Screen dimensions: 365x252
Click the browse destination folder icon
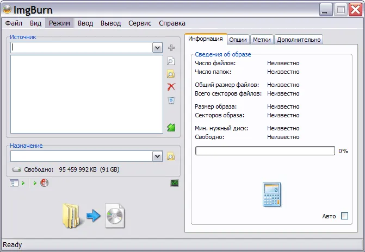coord(171,156)
